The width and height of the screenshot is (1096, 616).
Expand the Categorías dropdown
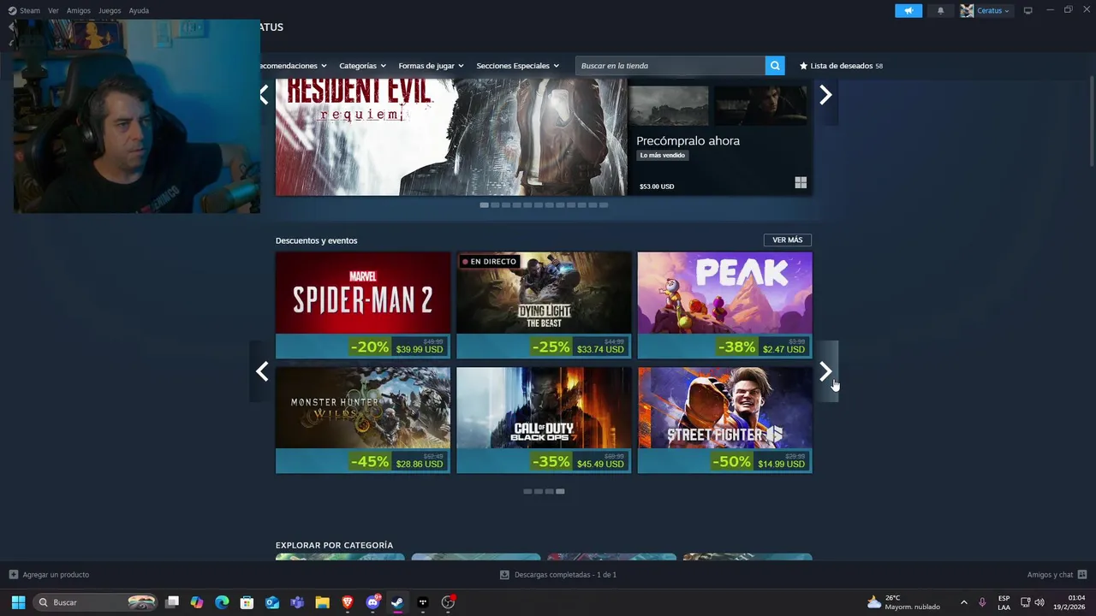pos(362,66)
